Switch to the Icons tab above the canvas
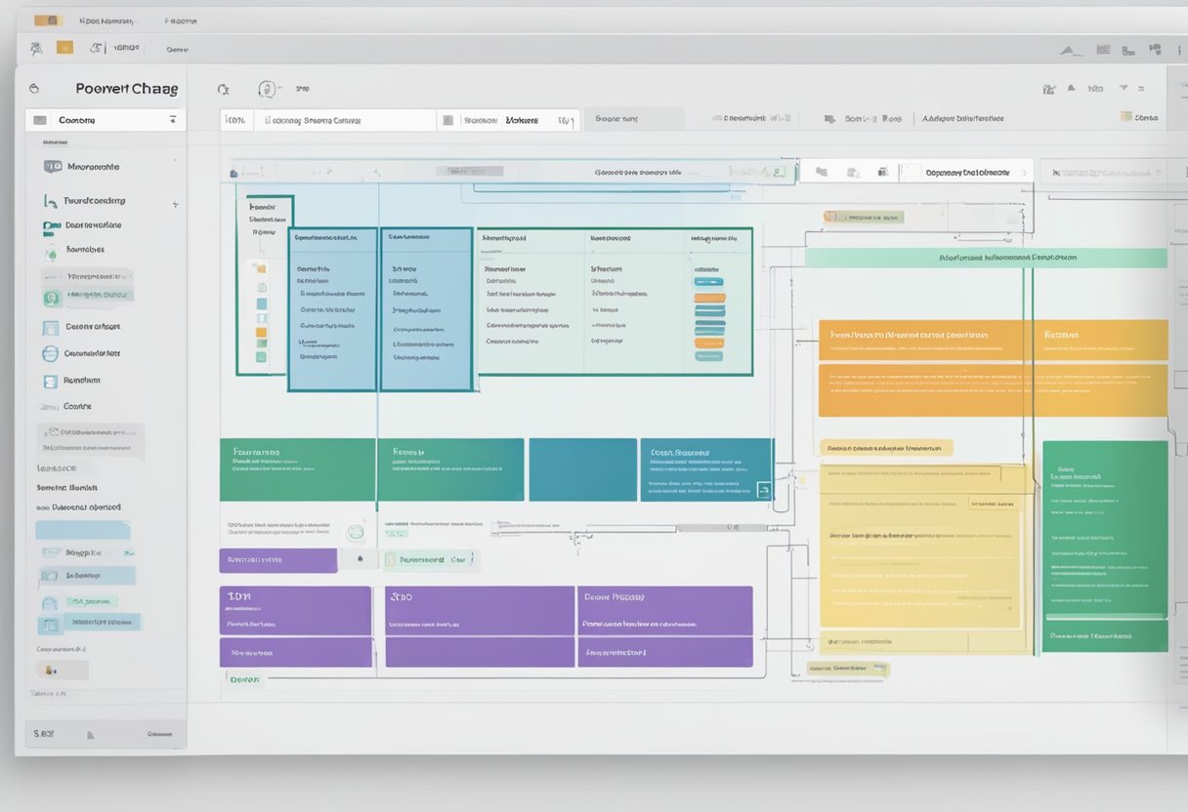 click(x=233, y=119)
